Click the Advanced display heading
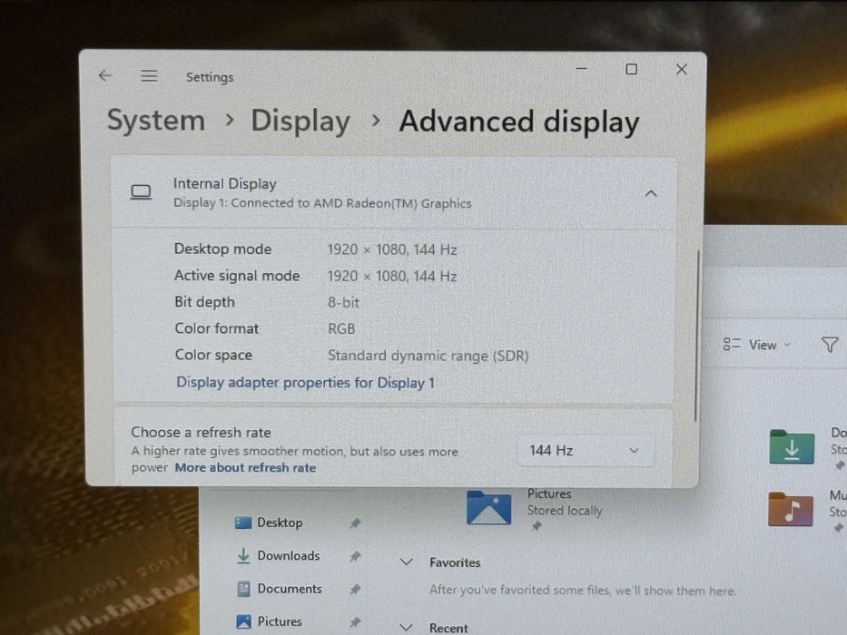The height and width of the screenshot is (635, 847). point(519,122)
